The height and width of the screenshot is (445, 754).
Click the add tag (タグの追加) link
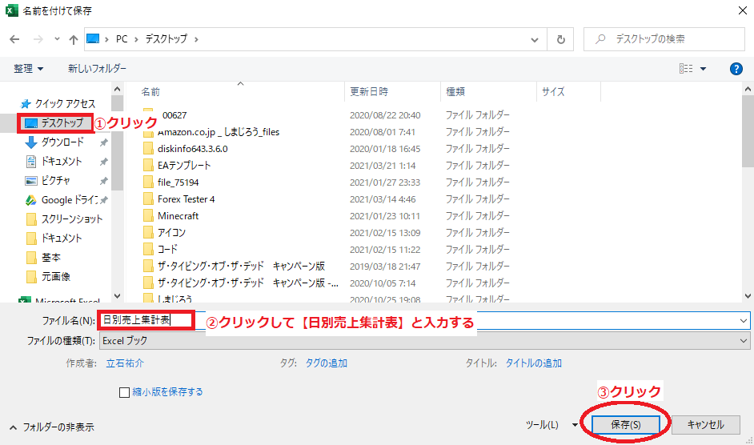tap(326, 363)
